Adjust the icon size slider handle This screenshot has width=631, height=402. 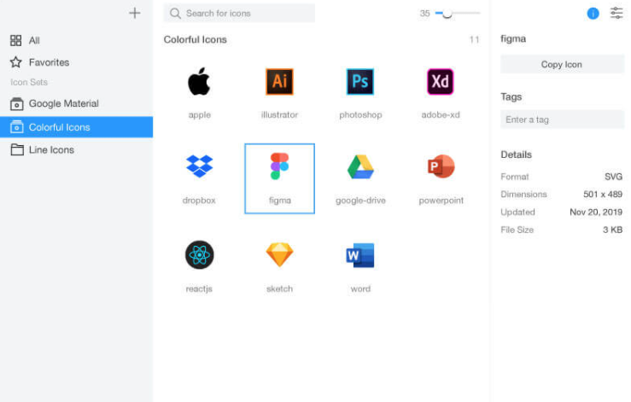pyautogui.click(x=447, y=14)
